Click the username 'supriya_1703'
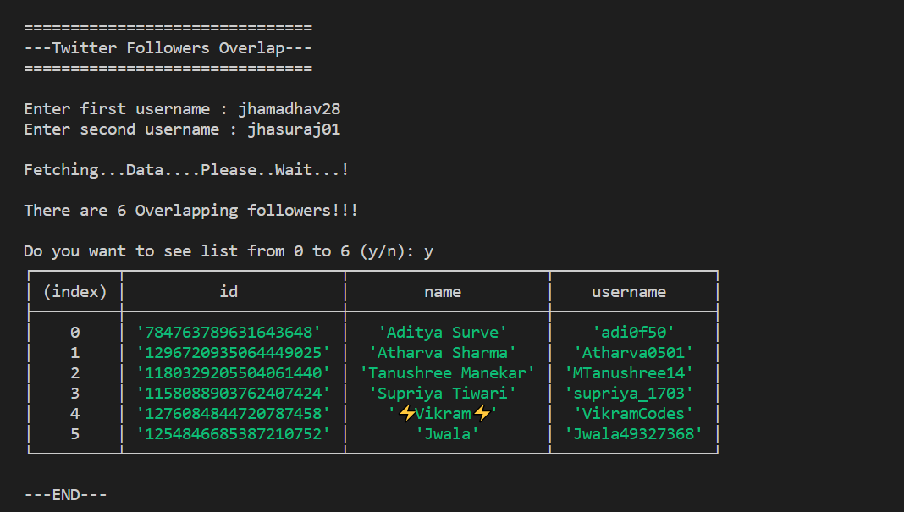The height and width of the screenshot is (512, 904). [628, 394]
